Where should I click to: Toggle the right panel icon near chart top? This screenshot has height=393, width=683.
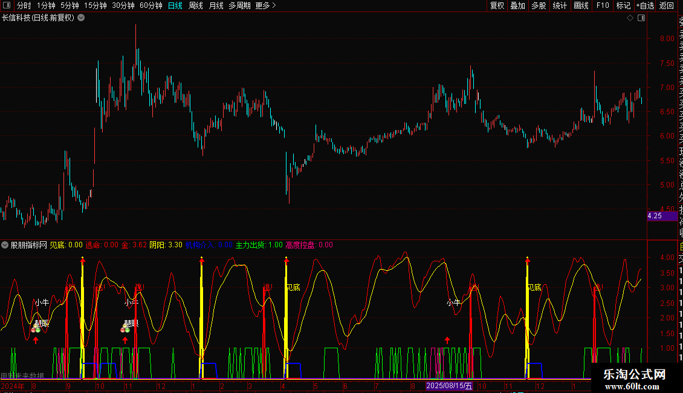[641, 18]
